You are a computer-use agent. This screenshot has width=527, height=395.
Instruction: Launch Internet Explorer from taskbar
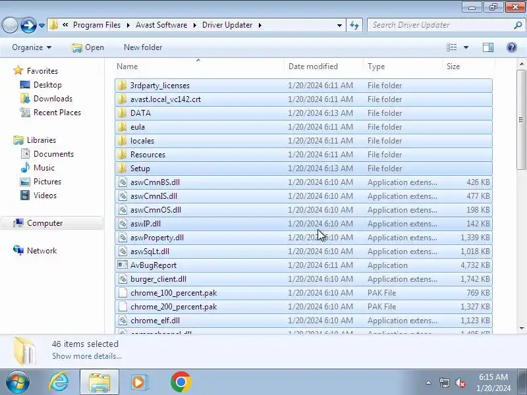click(x=59, y=382)
